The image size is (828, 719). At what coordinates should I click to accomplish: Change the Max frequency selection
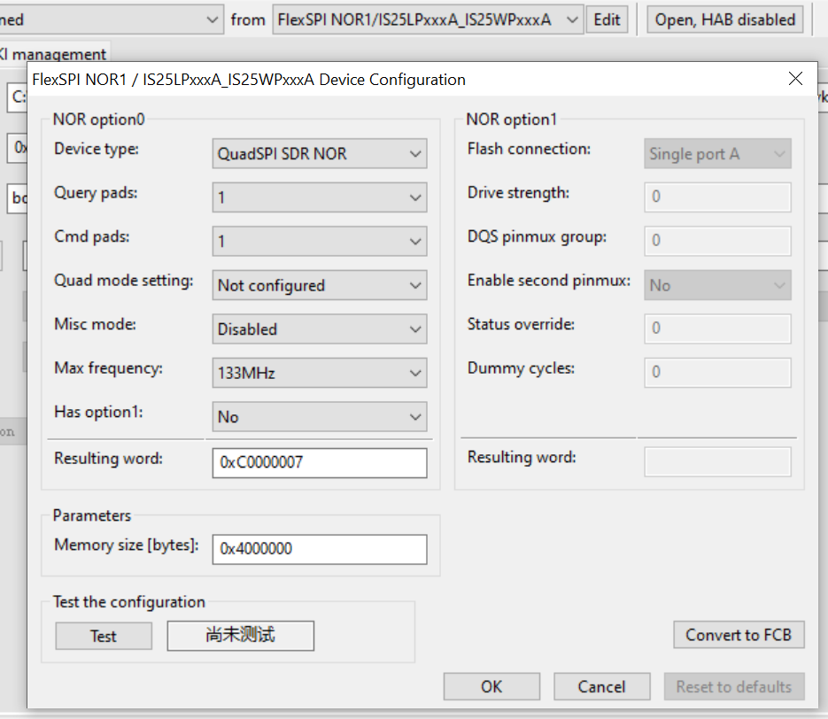coord(320,373)
